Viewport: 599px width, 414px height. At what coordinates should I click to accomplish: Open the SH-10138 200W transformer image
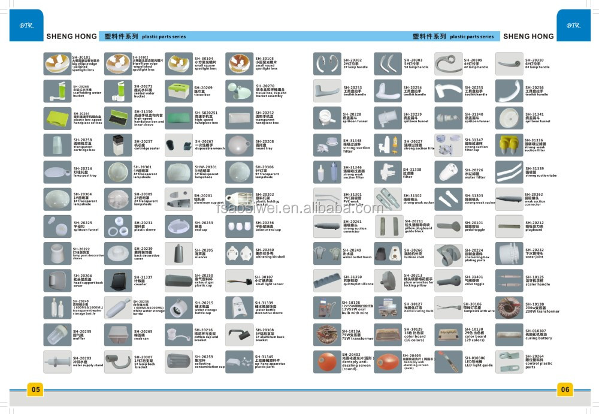coord(509,308)
